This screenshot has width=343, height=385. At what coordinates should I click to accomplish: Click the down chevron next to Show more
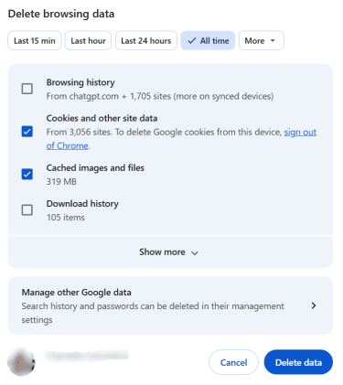tap(195, 252)
